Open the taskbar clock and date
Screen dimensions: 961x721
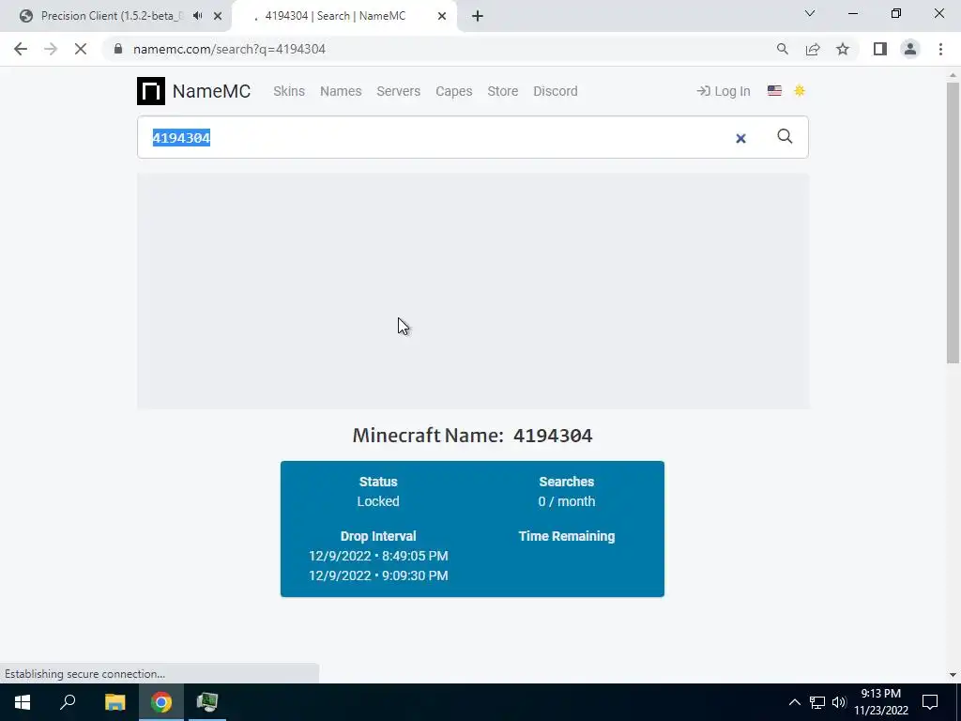pyautogui.click(x=880, y=702)
